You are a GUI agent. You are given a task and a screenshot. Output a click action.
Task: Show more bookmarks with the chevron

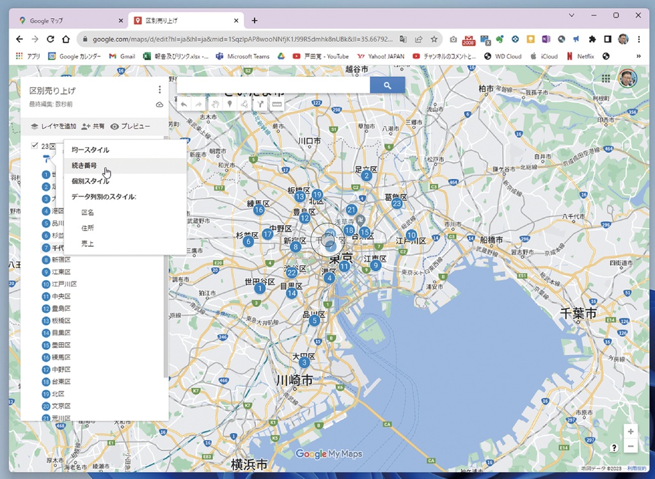pyautogui.click(x=638, y=56)
